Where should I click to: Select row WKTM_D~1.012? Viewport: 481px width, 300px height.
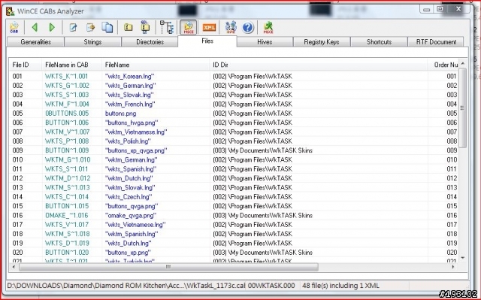click(x=234, y=178)
